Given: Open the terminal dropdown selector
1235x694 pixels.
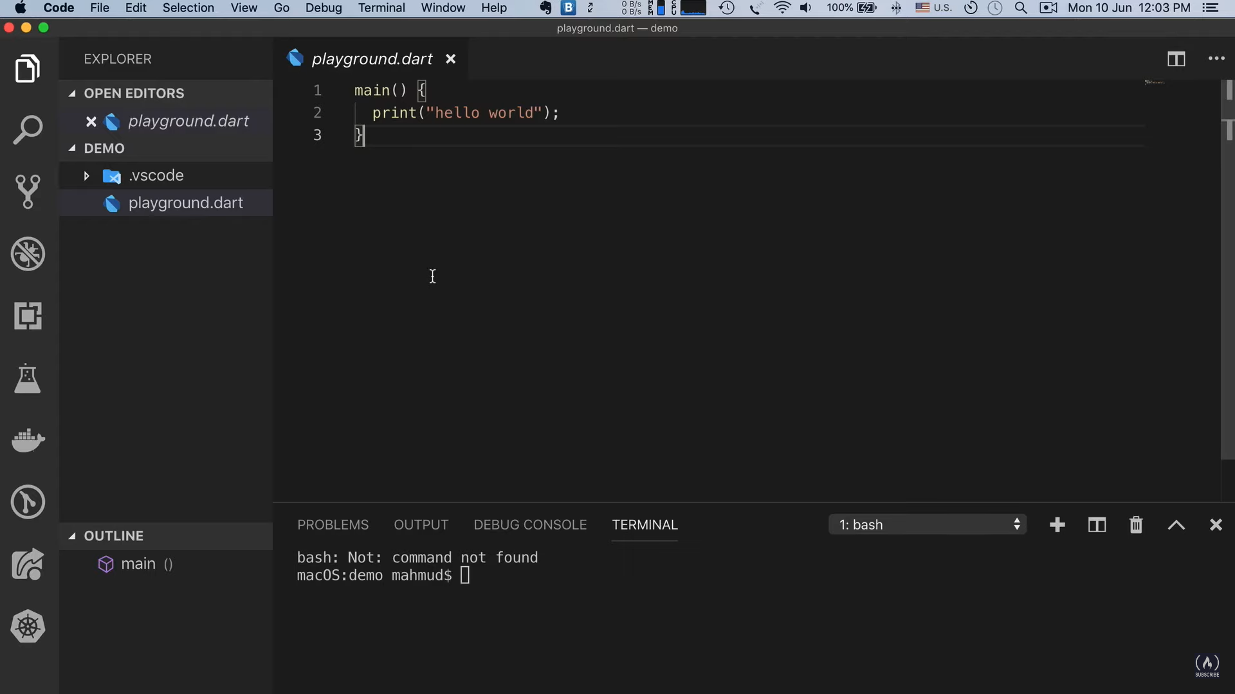Looking at the screenshot, I should [x=927, y=524].
